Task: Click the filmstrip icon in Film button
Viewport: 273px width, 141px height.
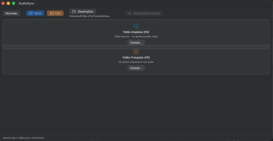Action: tap(52, 13)
